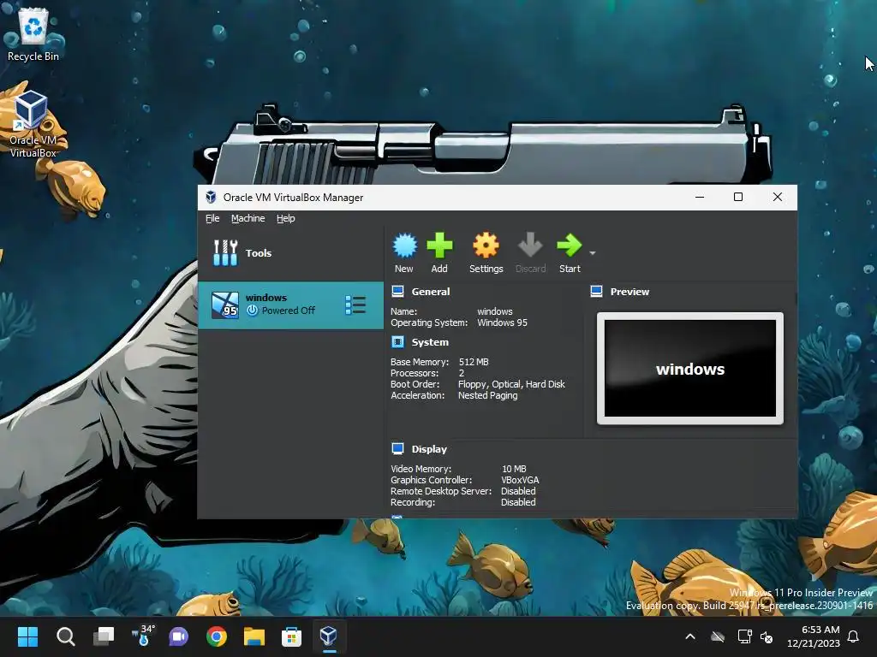Image resolution: width=877 pixels, height=657 pixels.
Task: Click the muted volume tray icon
Action: 767,636
